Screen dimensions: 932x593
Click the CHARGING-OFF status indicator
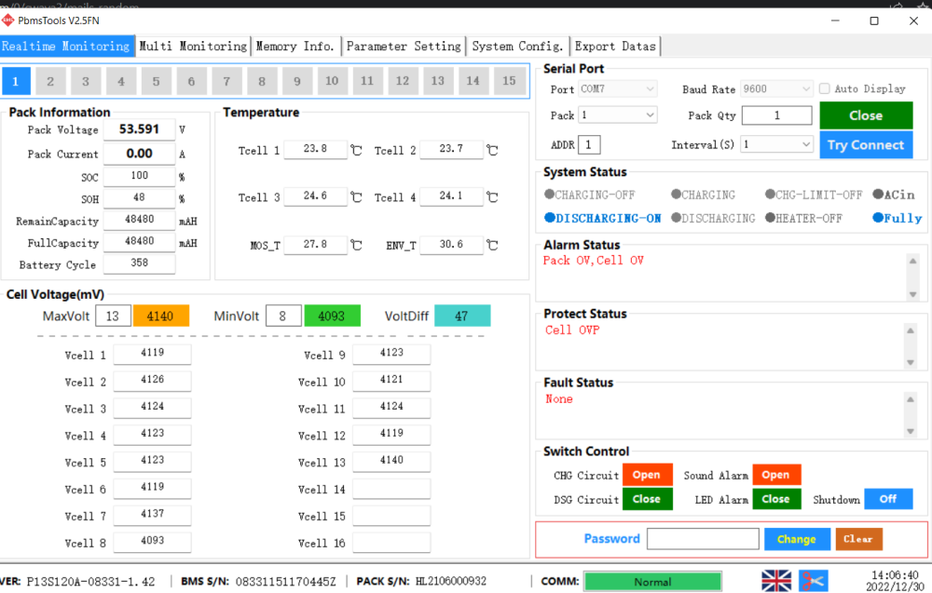[x=590, y=195]
